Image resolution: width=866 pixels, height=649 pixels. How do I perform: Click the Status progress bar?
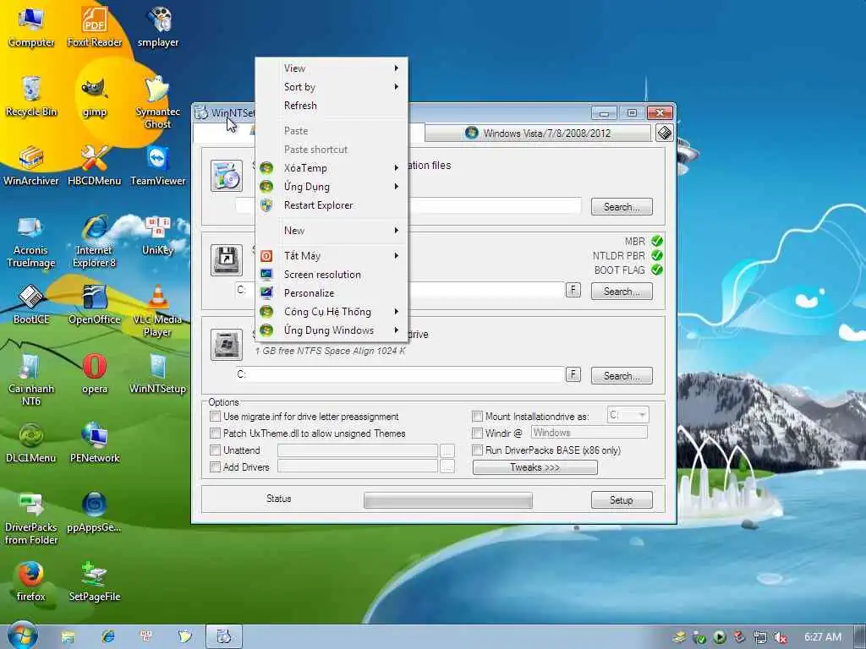pyautogui.click(x=448, y=500)
